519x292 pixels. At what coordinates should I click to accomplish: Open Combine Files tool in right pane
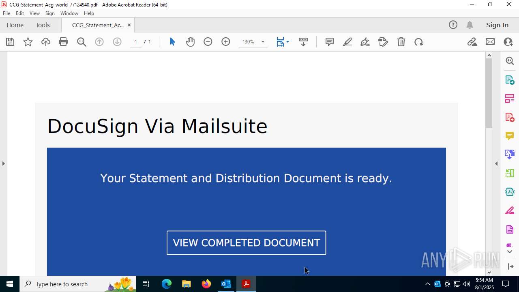tap(510, 155)
